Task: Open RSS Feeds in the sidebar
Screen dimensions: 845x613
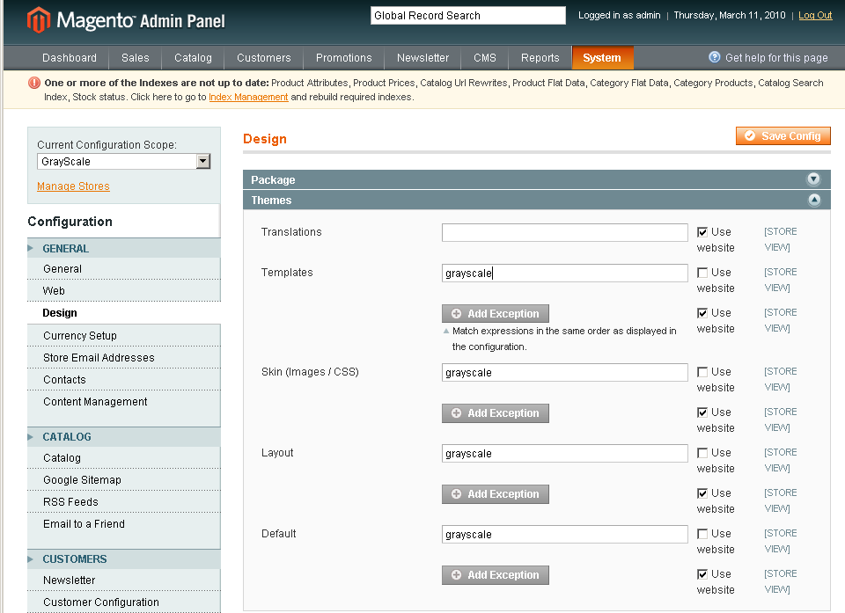Action: point(124,502)
